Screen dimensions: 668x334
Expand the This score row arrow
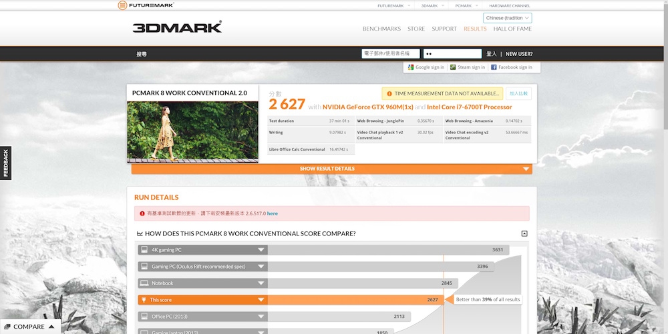[261, 300]
